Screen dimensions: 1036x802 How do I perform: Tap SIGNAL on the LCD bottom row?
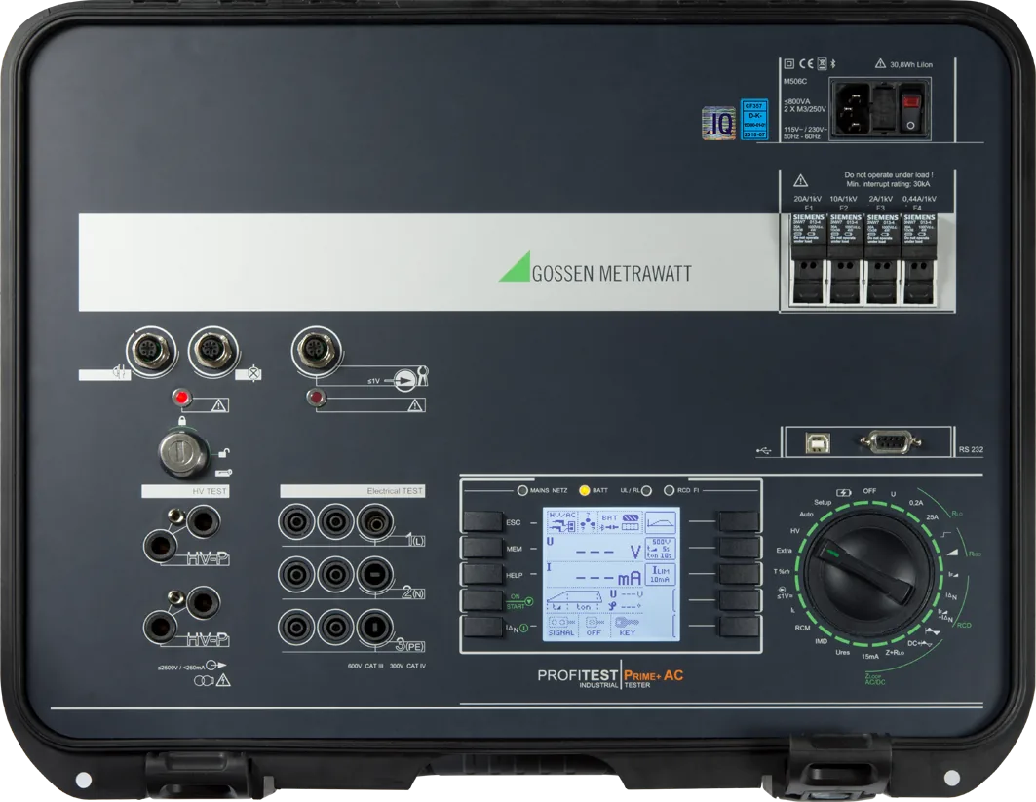point(561,632)
